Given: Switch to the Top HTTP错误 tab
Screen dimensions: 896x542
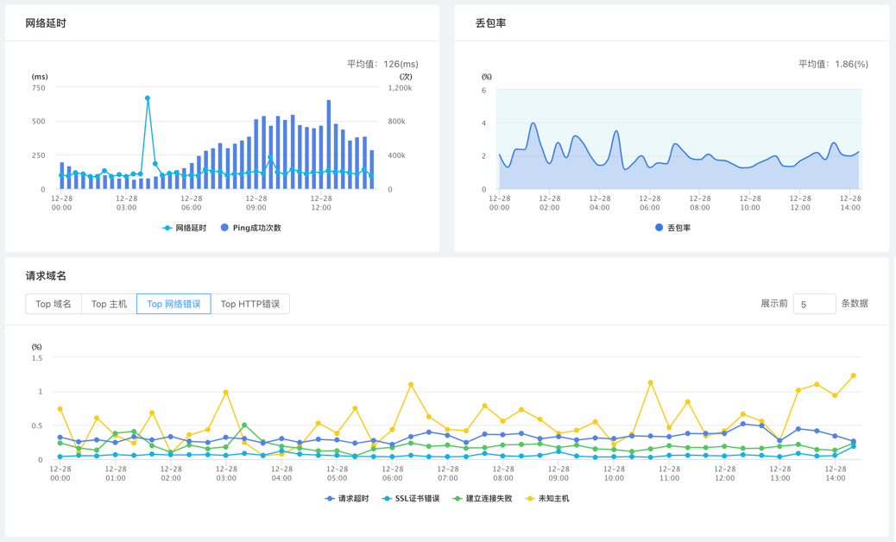Looking at the screenshot, I should coord(250,304).
